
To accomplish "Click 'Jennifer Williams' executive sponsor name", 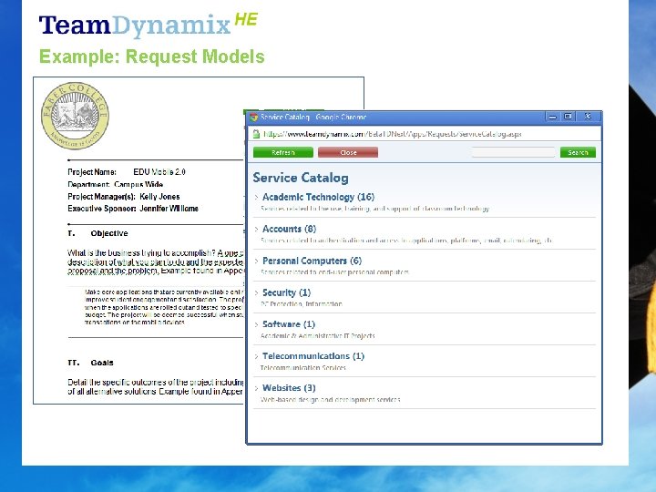I will pos(169,209).
